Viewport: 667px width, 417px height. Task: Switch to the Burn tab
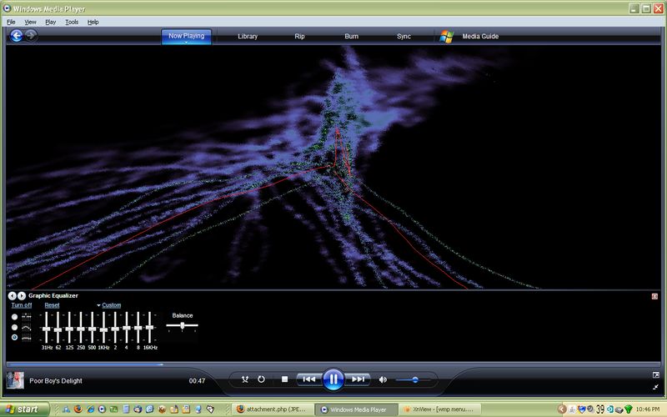351,36
